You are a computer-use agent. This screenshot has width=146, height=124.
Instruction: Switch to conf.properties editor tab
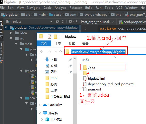pyautogui.click(x=133, y=22)
